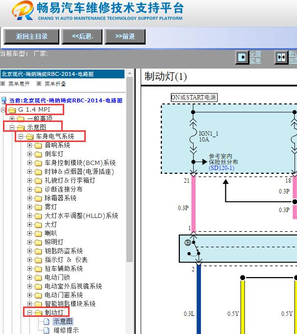Image resolution: width=297 pixels, height=334 pixels.
Task: Collapse the G 1.4 MPI tree node
Action: click(x=3, y=110)
